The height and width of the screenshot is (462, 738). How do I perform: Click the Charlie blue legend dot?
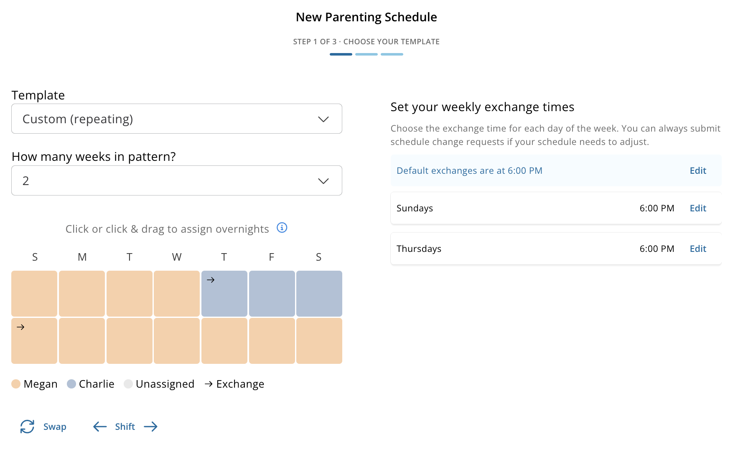(71, 384)
